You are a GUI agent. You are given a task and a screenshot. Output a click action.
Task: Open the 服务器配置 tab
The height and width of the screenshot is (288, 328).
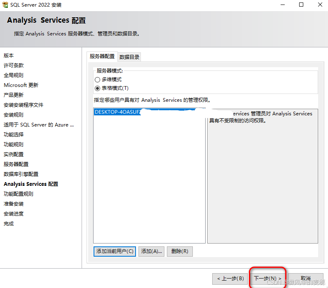point(102,56)
